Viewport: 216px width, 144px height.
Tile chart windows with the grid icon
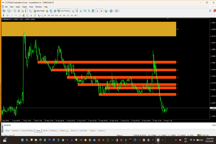[93, 11]
